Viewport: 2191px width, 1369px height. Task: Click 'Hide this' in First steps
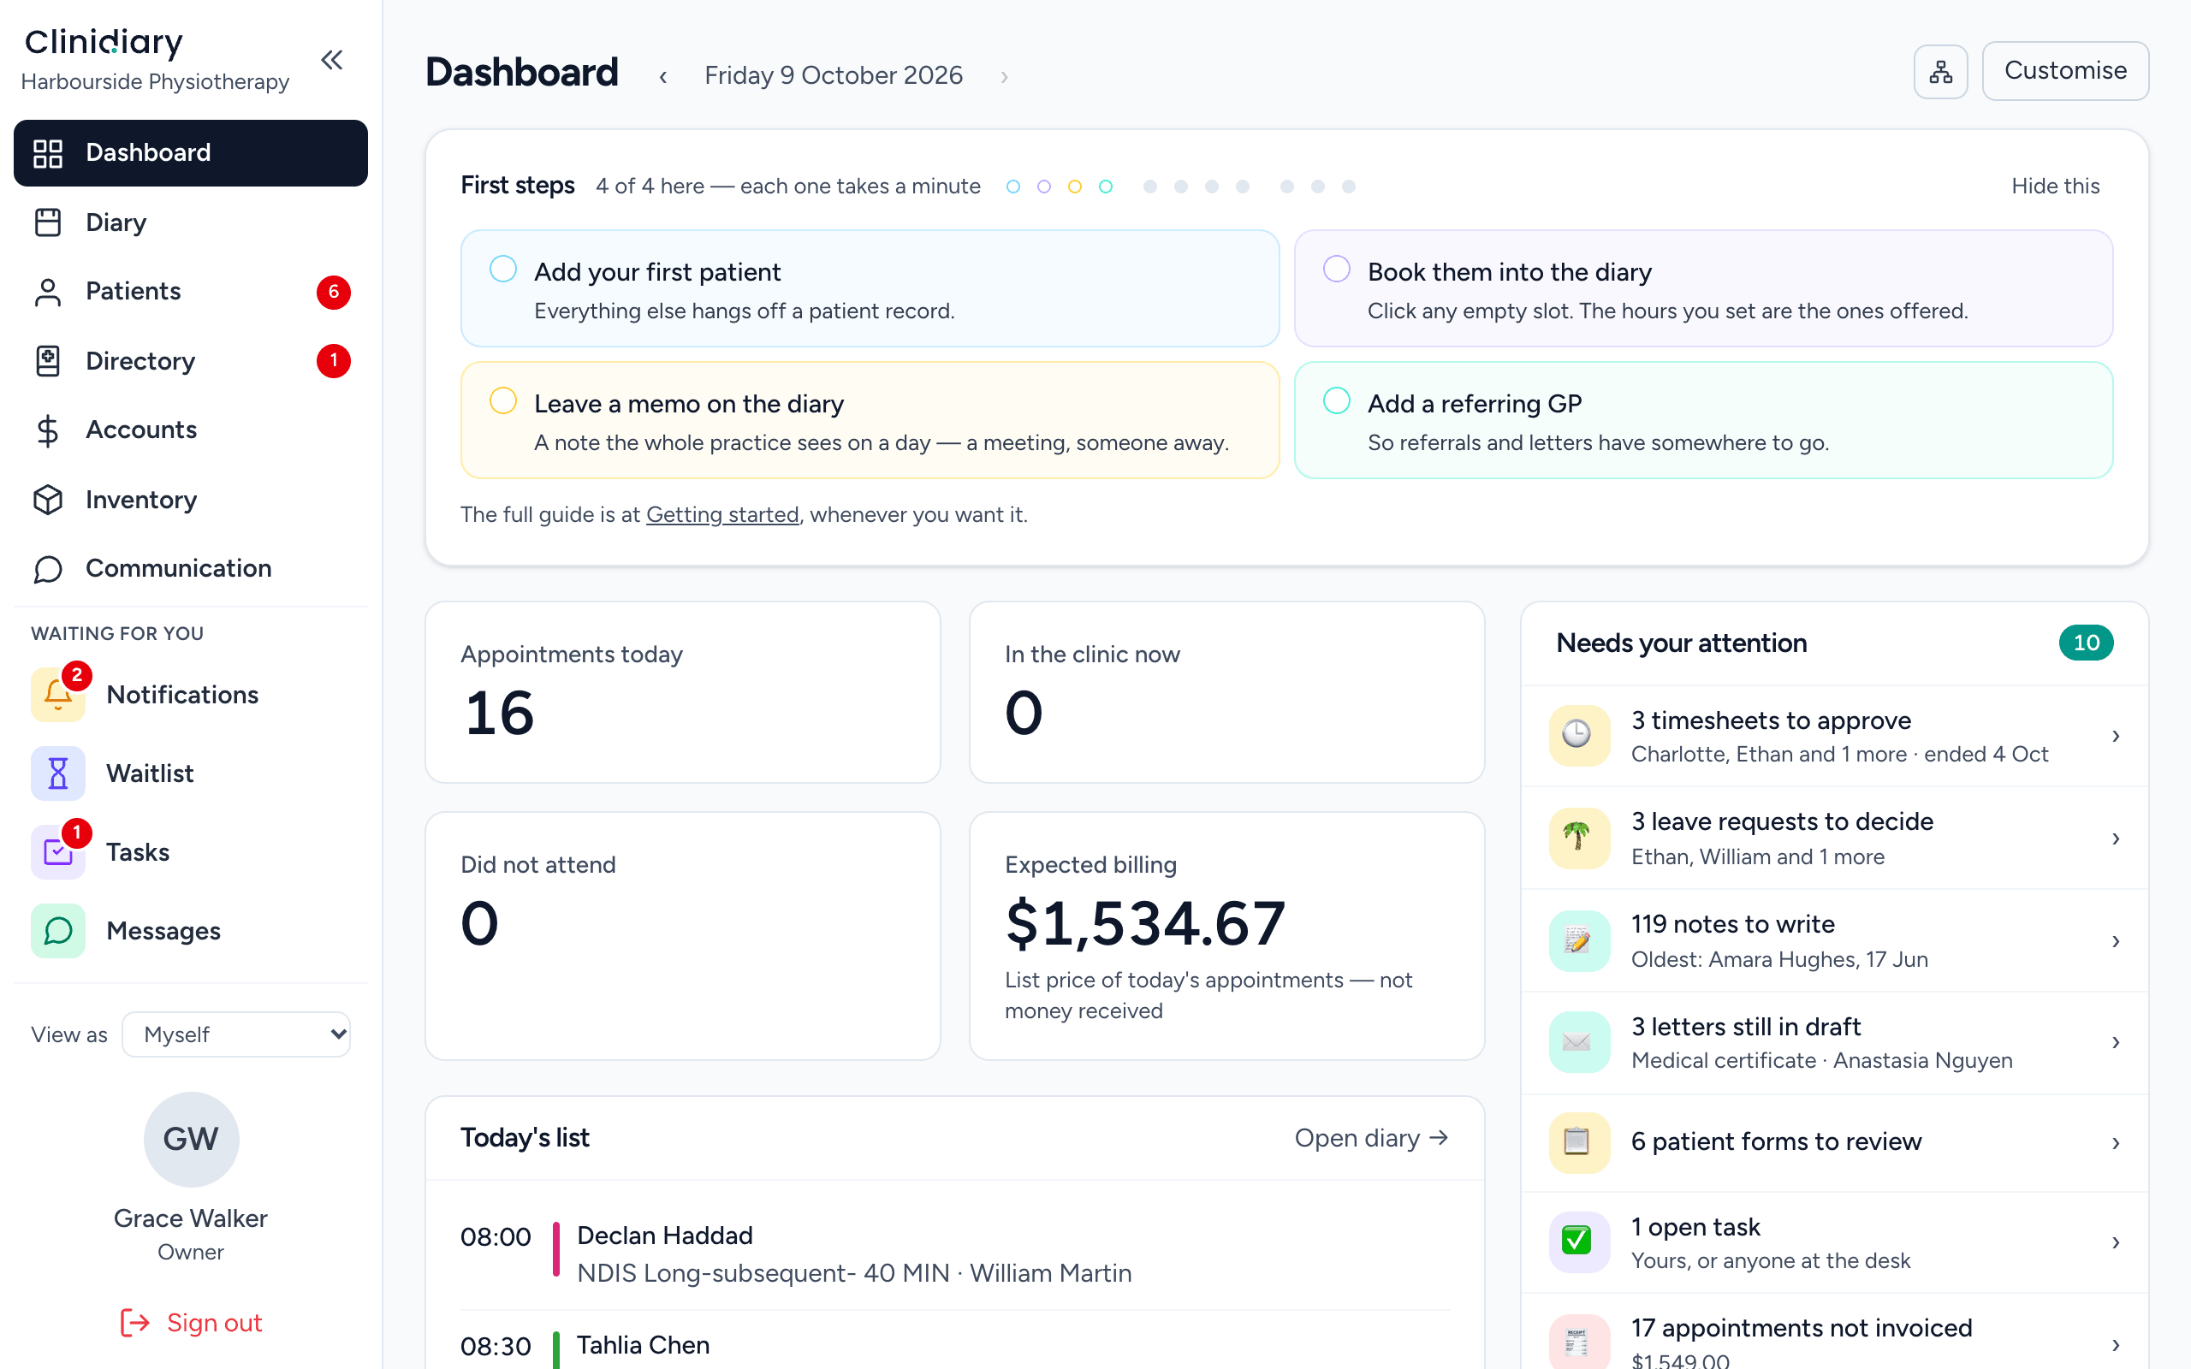point(2055,186)
